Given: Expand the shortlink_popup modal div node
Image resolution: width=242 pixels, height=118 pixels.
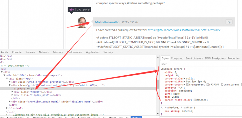Looking at the screenshot, I should click(10, 102).
